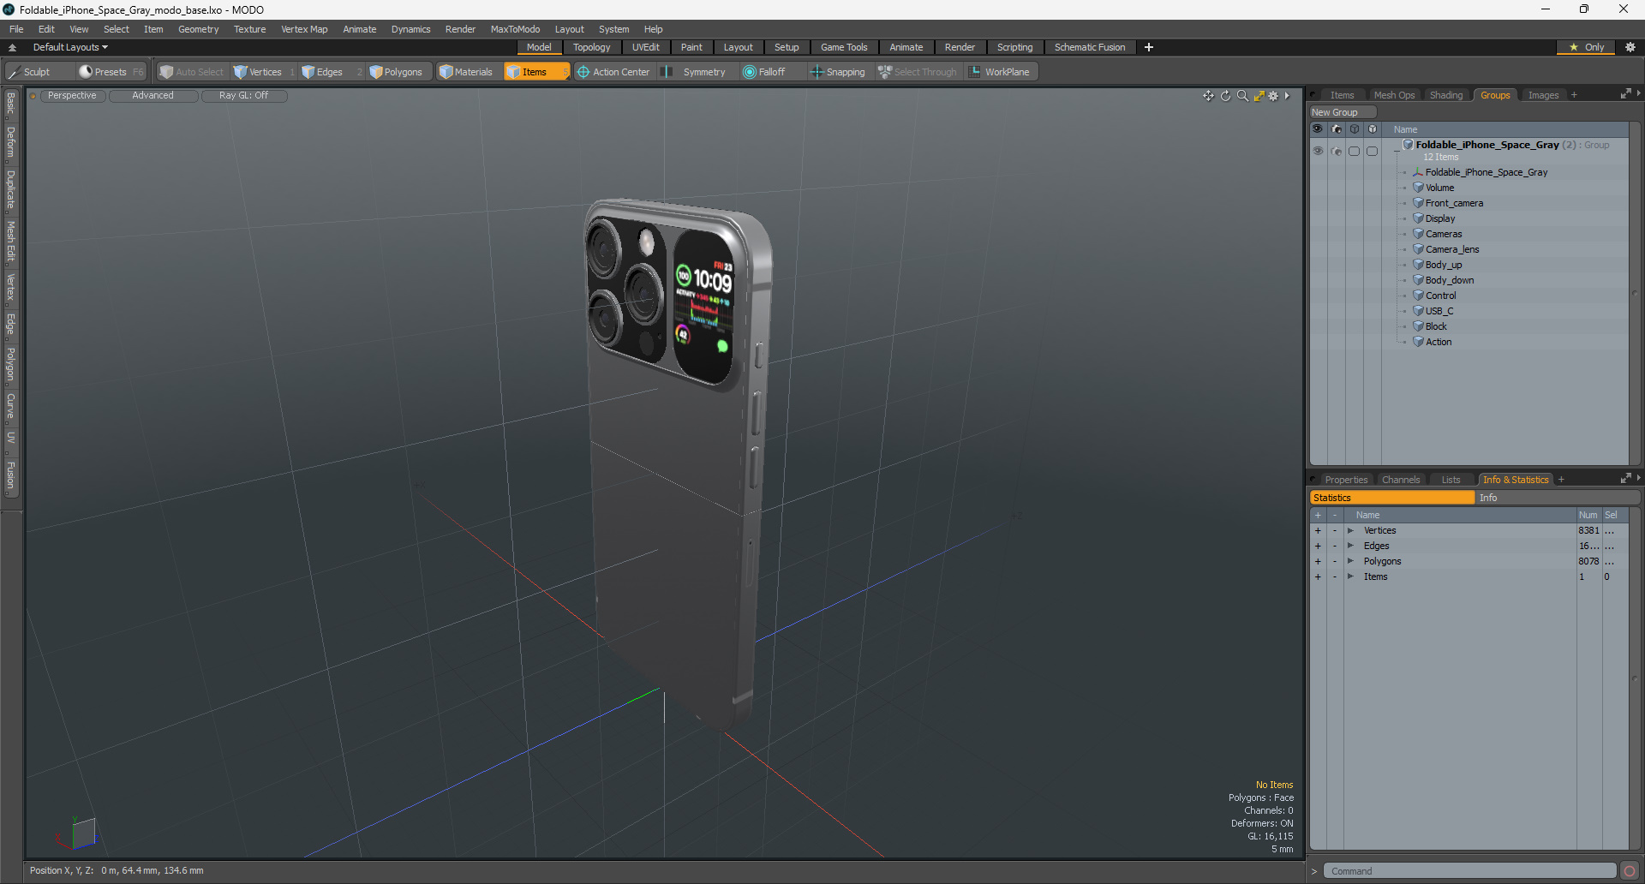Screen dimensions: 1645x884
Task: Open the viewport settings gear
Action: point(1273,96)
